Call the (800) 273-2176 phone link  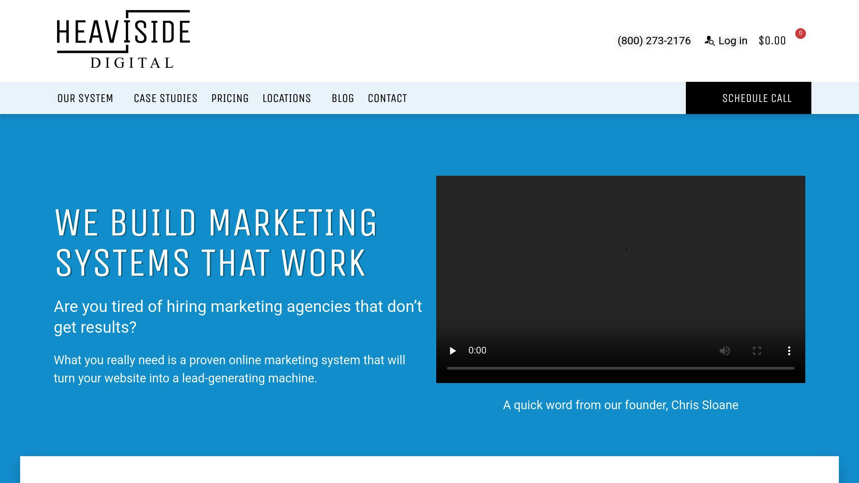tap(654, 41)
